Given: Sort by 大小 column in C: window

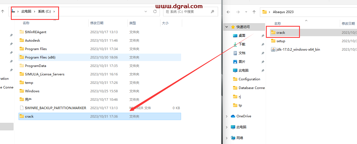Looking at the screenshot, I should pyautogui.click(x=165, y=23).
